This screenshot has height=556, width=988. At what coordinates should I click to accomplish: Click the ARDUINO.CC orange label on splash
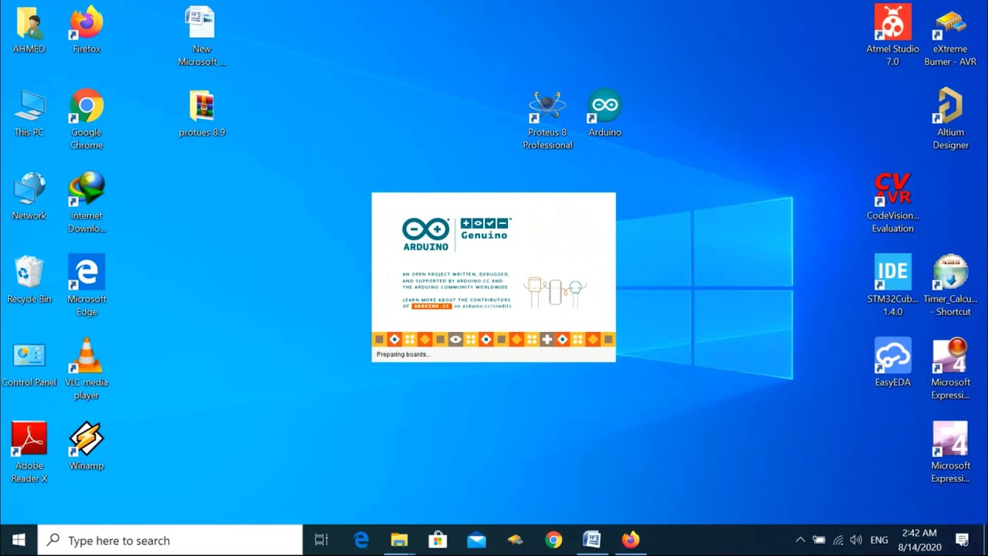point(431,307)
